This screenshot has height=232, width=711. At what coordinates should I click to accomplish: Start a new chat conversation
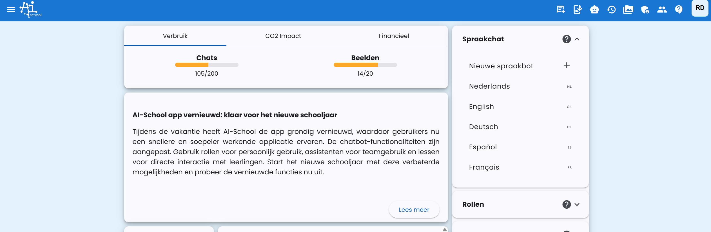click(560, 10)
